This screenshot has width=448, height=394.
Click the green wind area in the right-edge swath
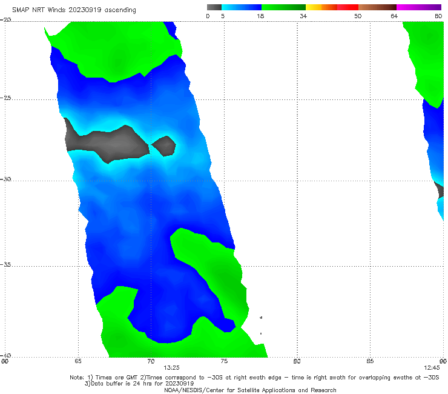(427, 57)
